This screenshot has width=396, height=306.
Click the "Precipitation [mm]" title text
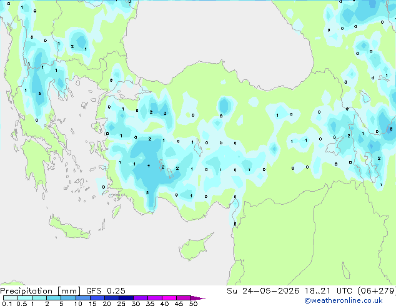(x=40, y=291)
